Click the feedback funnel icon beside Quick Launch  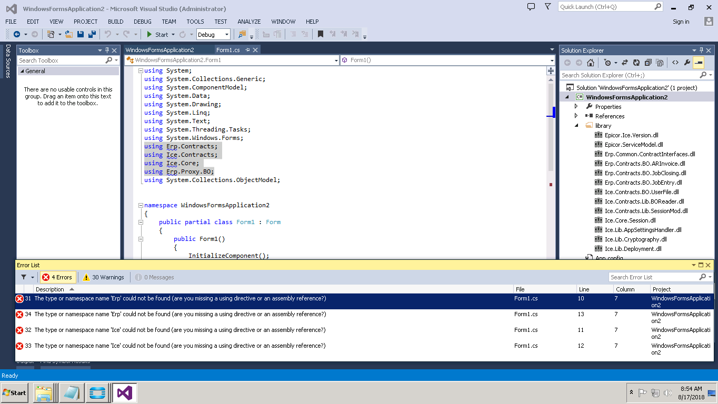547,7
